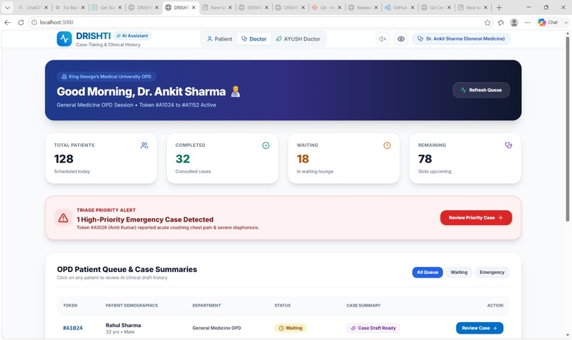Filter queue by Waiting

coord(459,273)
